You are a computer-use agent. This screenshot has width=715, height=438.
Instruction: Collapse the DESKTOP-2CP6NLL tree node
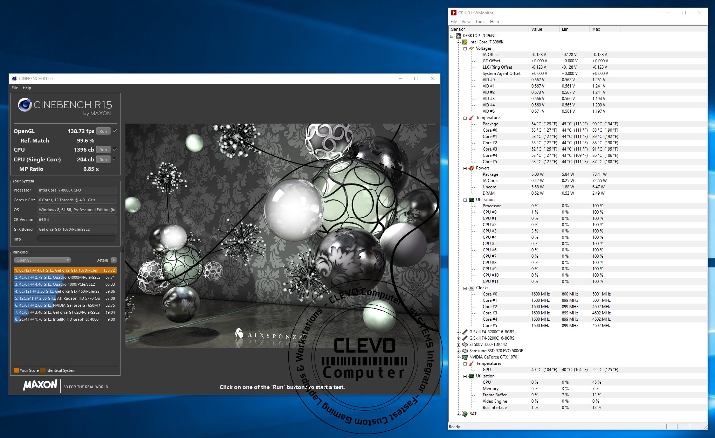452,36
